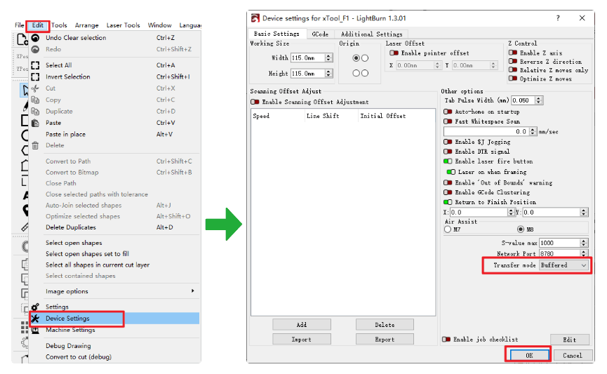Click the Redo icon in Edit menu

pyautogui.click(x=35, y=49)
